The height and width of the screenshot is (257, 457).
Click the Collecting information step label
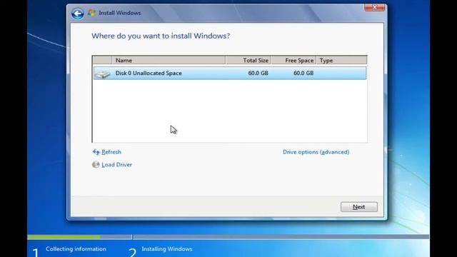point(76,249)
